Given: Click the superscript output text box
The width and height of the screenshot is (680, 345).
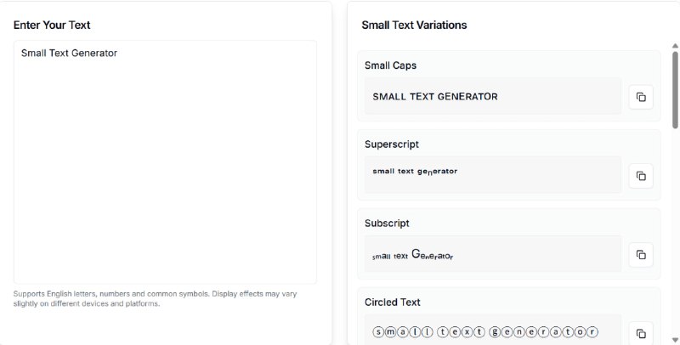Looking at the screenshot, I should tap(493, 174).
